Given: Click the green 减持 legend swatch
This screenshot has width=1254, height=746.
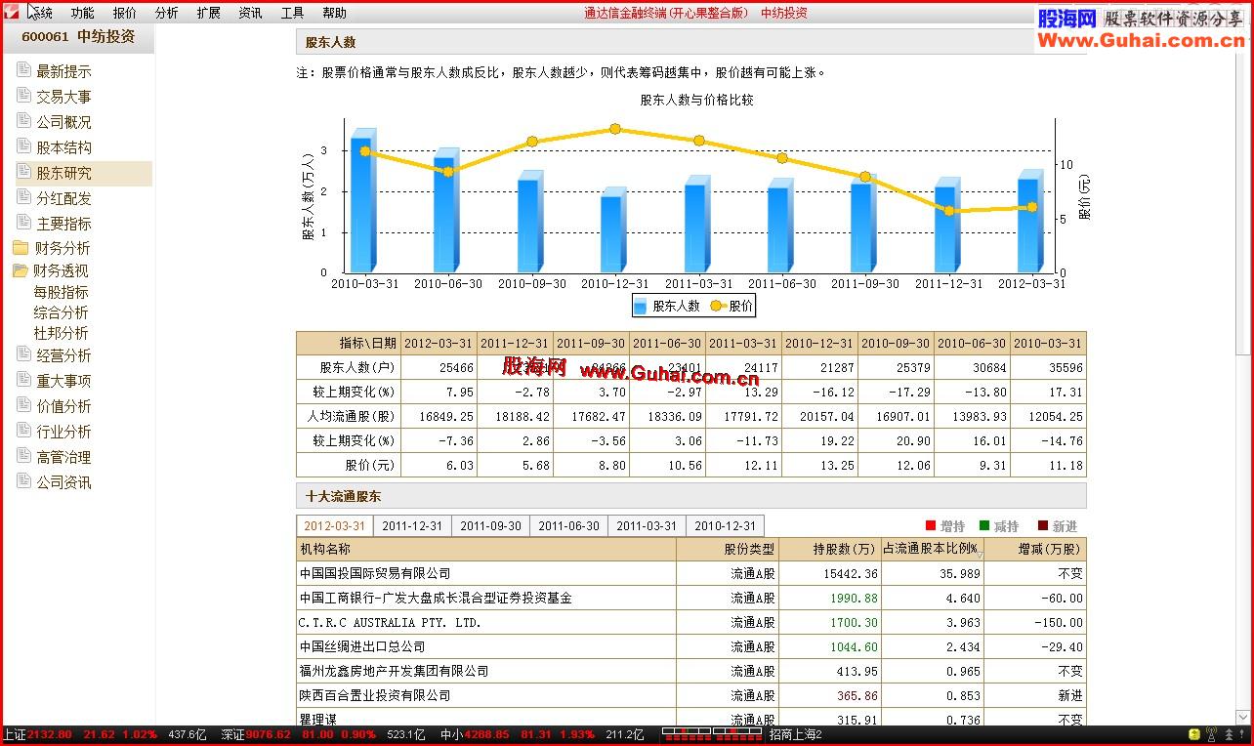Looking at the screenshot, I should [x=984, y=525].
